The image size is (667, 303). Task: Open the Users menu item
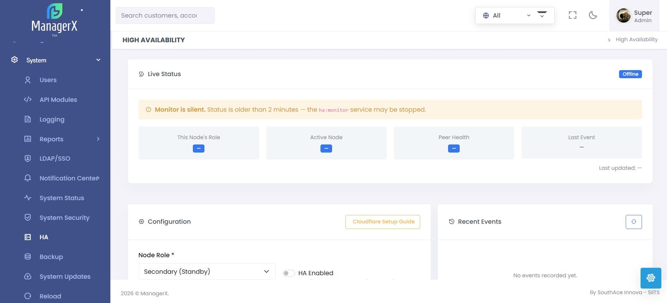(48, 80)
